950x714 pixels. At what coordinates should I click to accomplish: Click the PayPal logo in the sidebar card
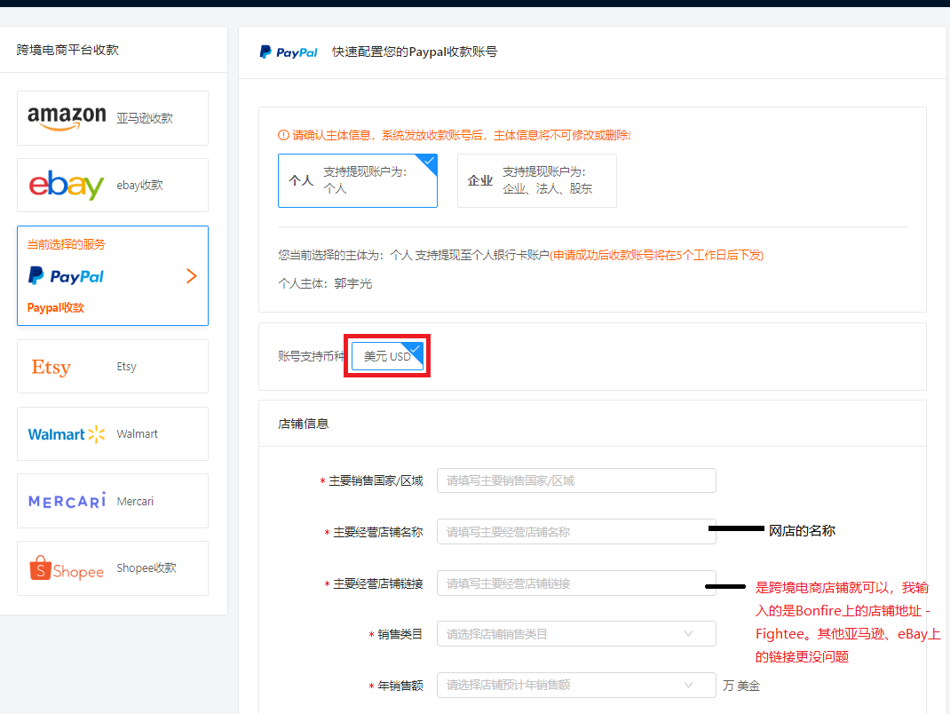(x=66, y=276)
